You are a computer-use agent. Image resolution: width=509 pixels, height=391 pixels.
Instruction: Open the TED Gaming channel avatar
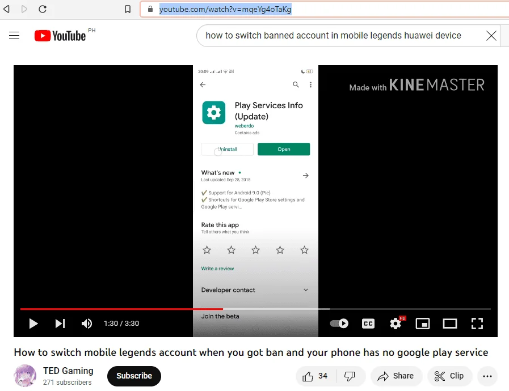(x=25, y=376)
